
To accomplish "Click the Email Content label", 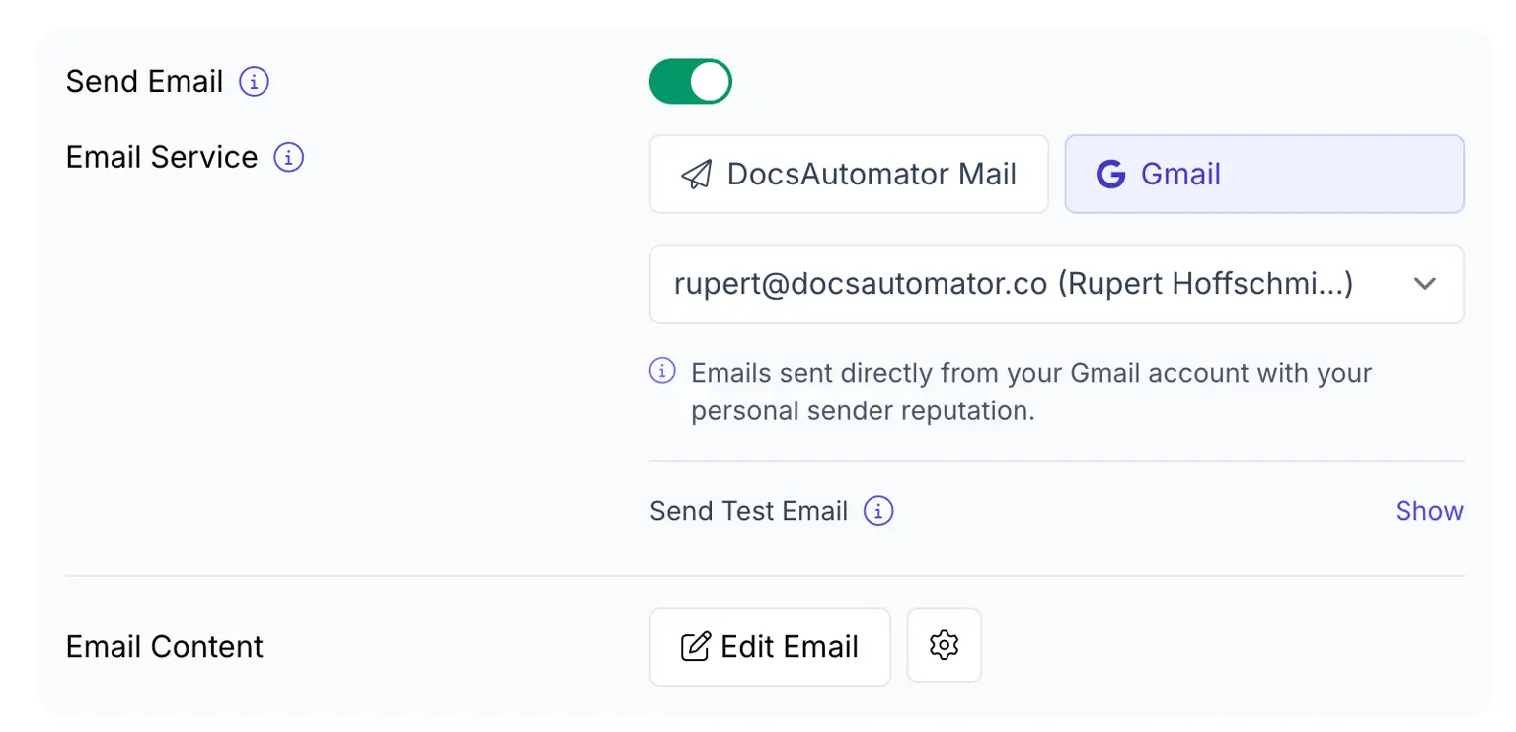I will click(x=164, y=646).
